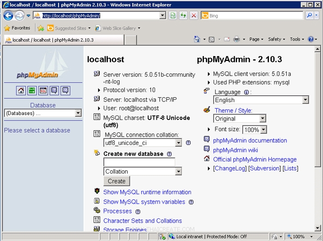323x241 pixels.
Task: Open the SQL documentation icon in sidebar
Action: tap(66, 90)
